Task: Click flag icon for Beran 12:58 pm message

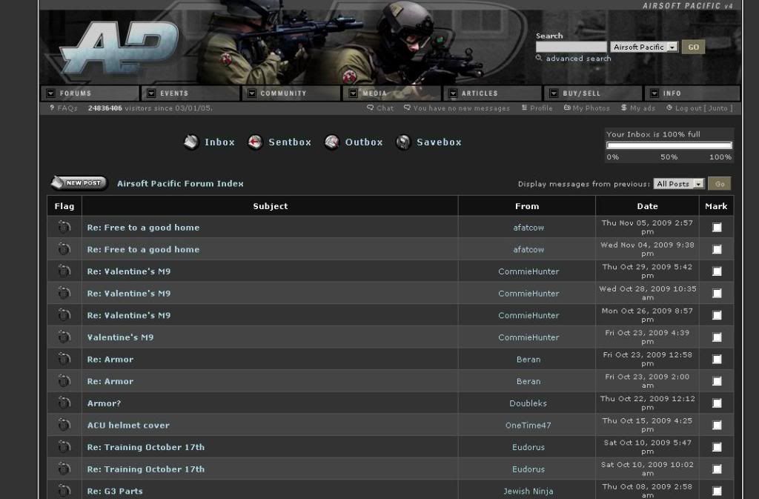Action: pos(64,359)
